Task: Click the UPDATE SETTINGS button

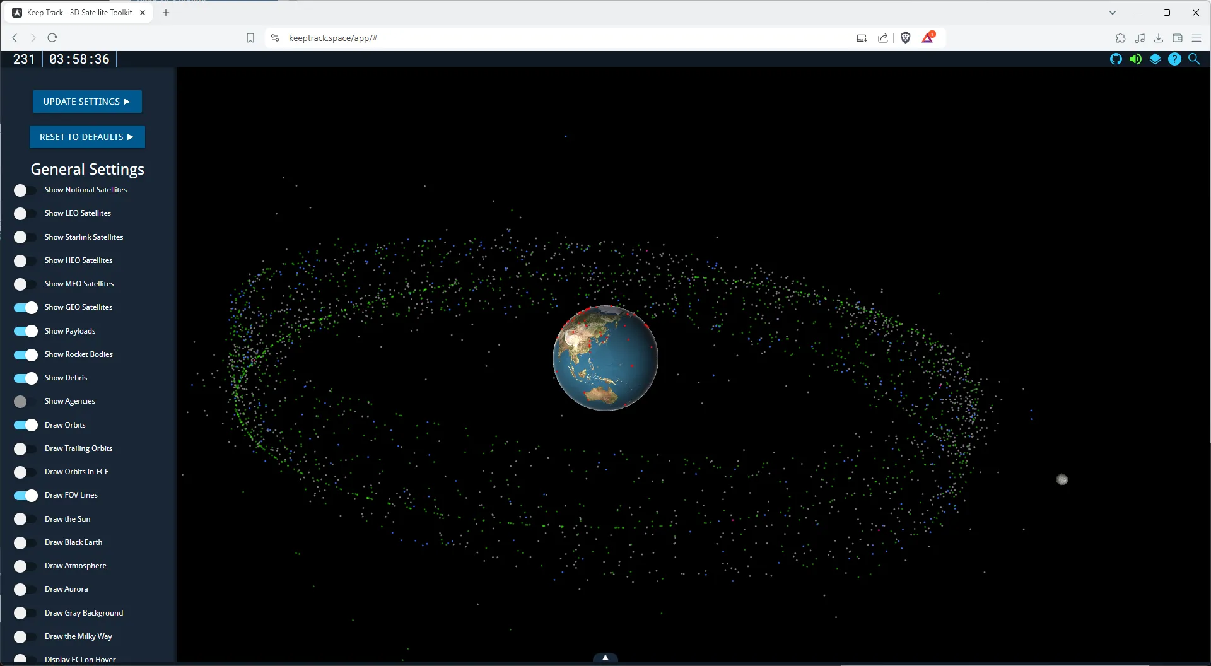Action: pos(87,102)
